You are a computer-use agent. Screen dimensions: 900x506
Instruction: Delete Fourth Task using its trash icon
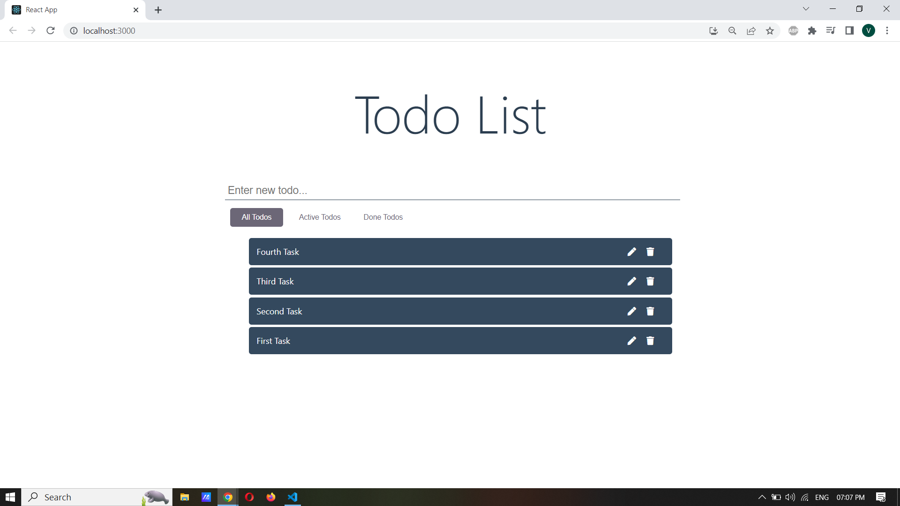tap(650, 252)
